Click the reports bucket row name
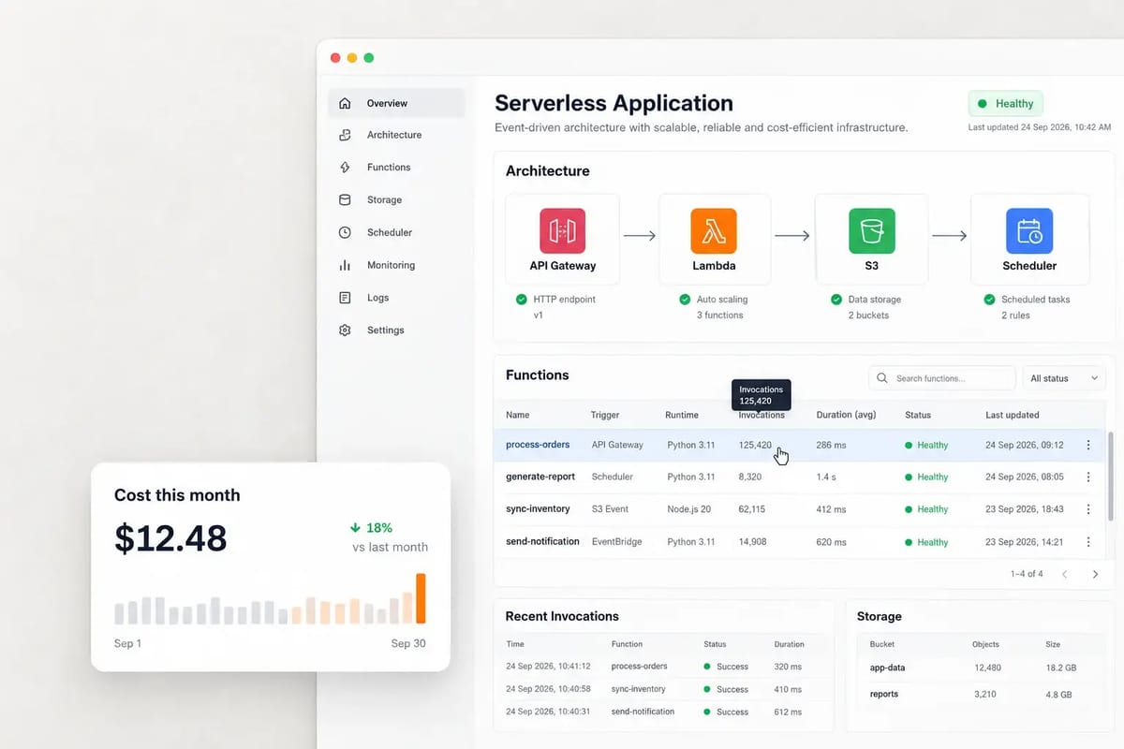This screenshot has height=749, width=1124. pyautogui.click(x=884, y=695)
